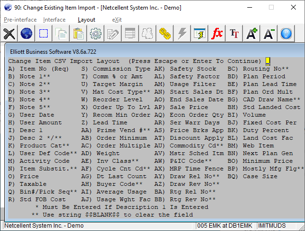305x231 pixels.
Task: Click the 'Taxable' field entry
Action: 27,184
